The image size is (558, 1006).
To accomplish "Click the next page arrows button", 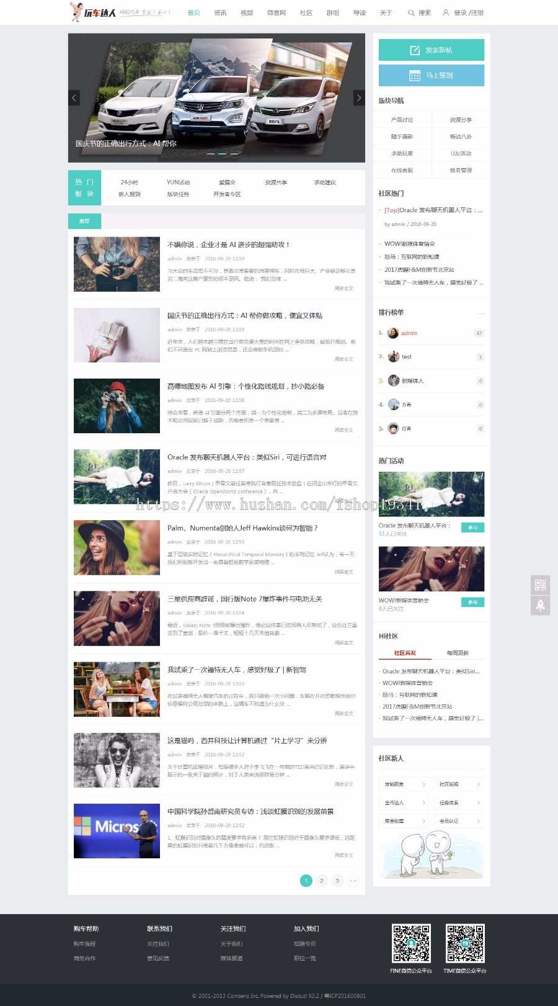I will tap(353, 881).
